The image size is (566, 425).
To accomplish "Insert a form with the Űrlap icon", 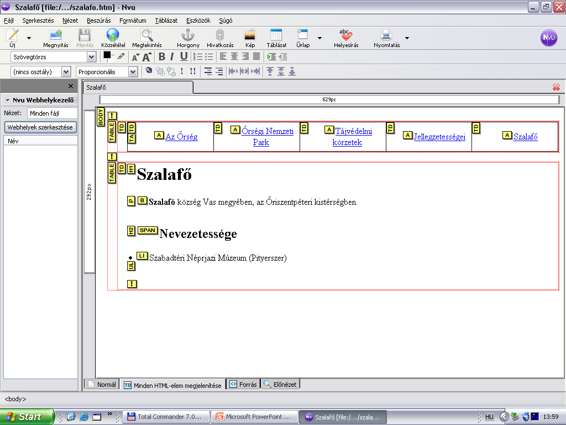I will click(x=303, y=38).
